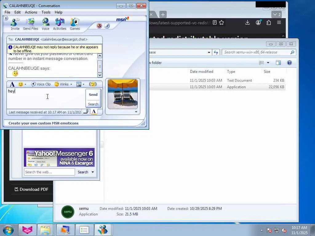Refresh the Explorer folder view

point(216,52)
